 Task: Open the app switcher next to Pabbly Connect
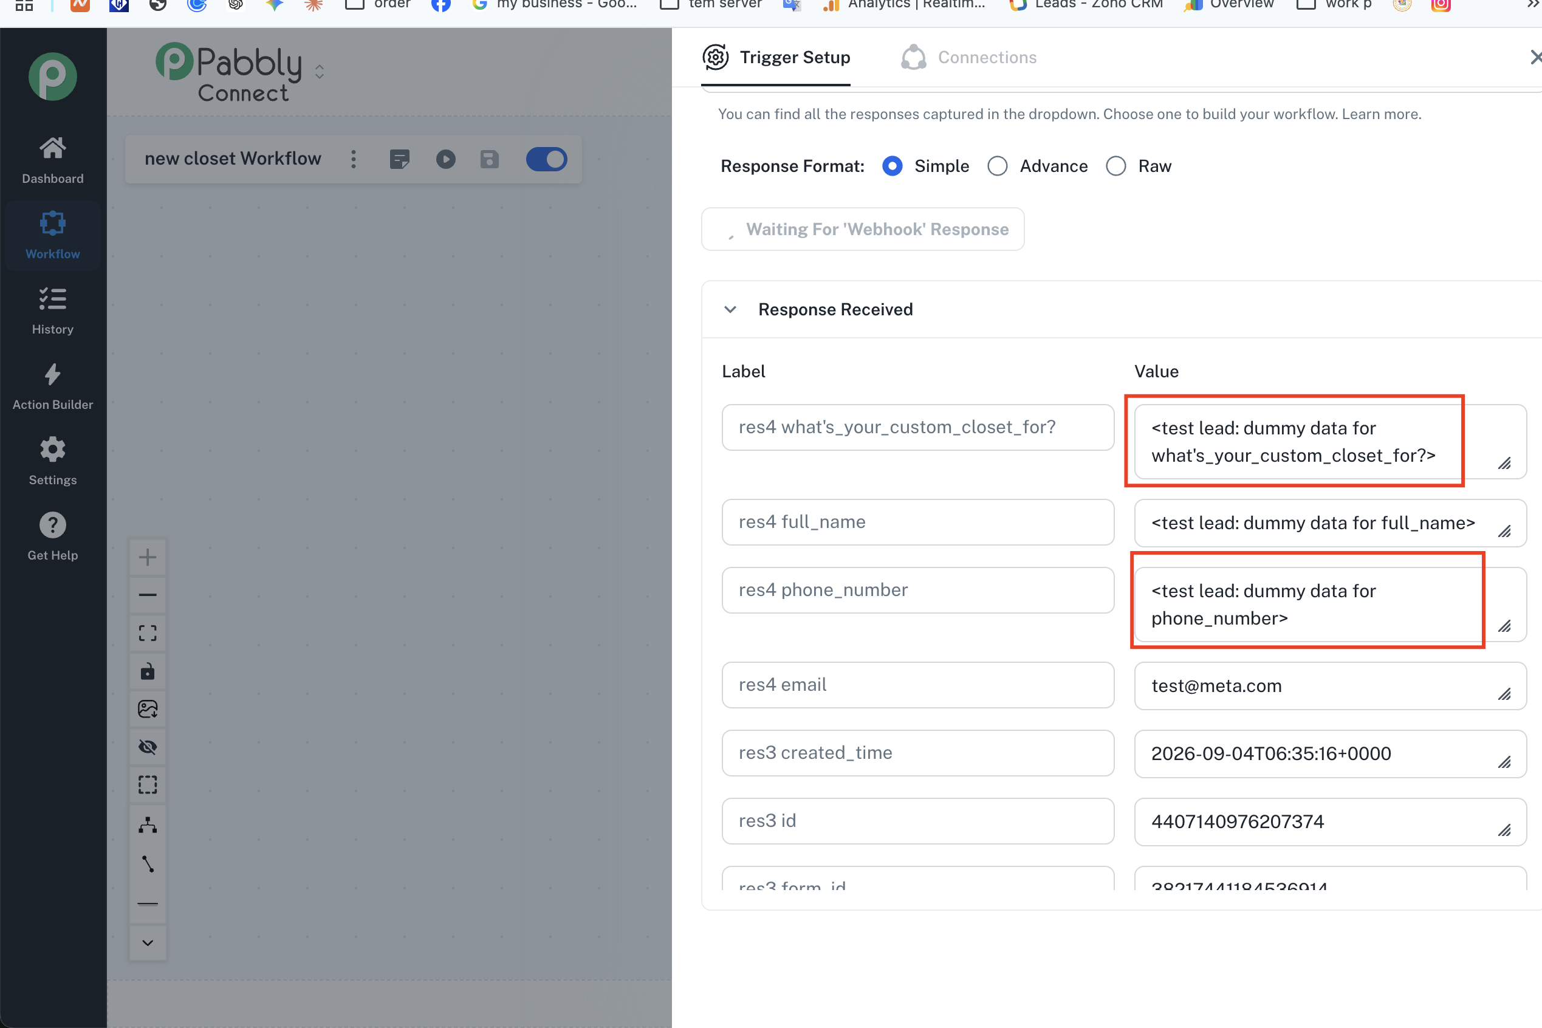pyautogui.click(x=320, y=71)
